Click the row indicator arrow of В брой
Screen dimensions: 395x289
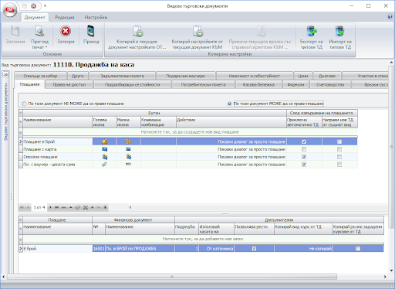pos(21,249)
